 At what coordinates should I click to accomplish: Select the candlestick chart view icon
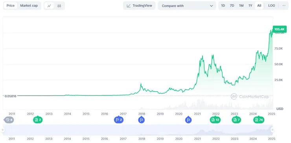pyautogui.click(x=59, y=6)
